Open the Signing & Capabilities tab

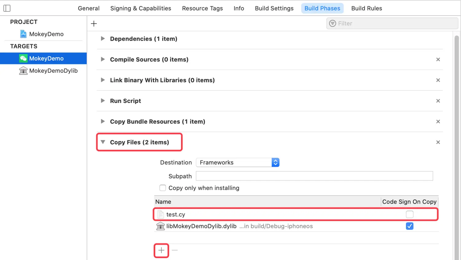(140, 8)
